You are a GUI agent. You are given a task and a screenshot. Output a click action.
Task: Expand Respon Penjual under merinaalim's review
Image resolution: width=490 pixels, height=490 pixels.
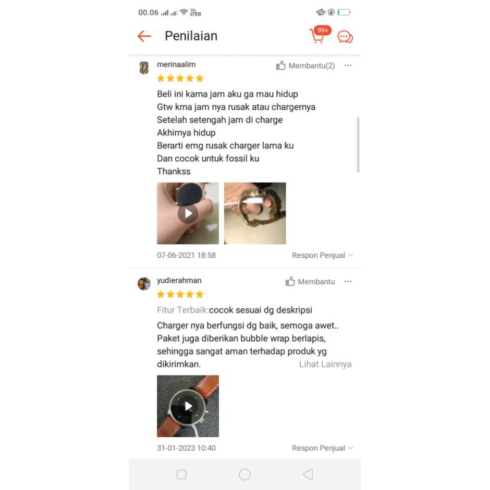[x=322, y=255]
